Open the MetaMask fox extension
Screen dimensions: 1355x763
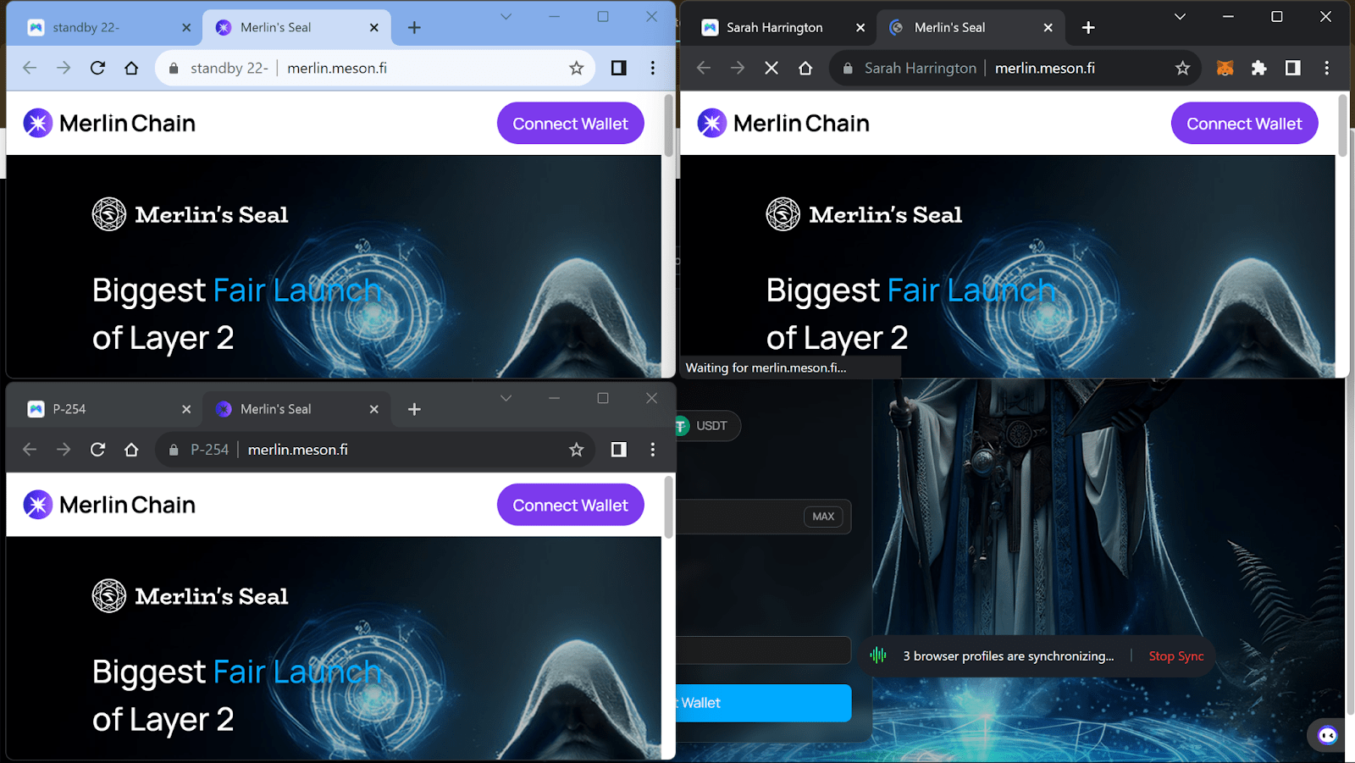[x=1225, y=68]
